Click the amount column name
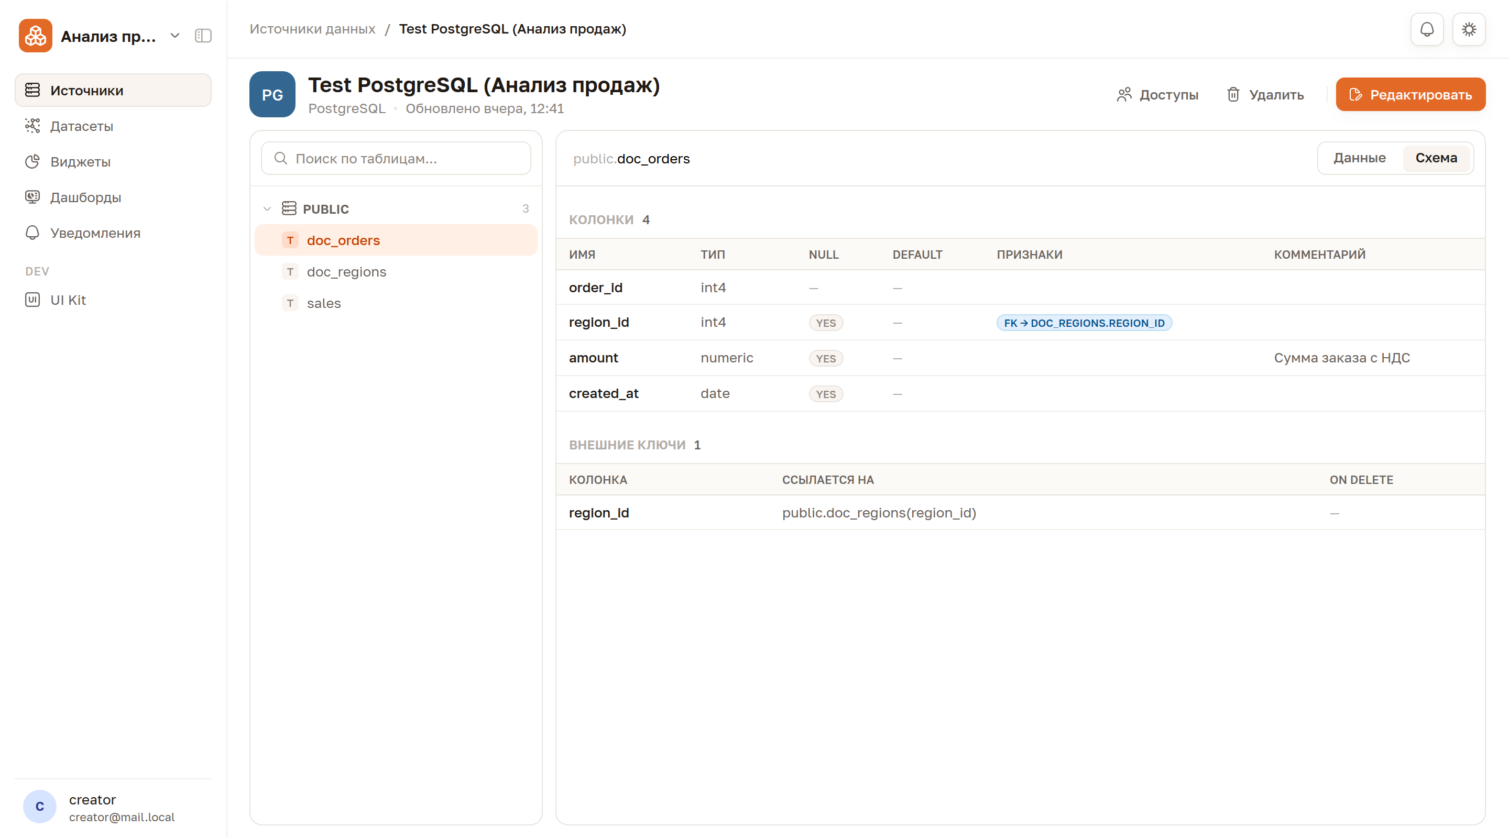1509x838 pixels. click(594, 358)
